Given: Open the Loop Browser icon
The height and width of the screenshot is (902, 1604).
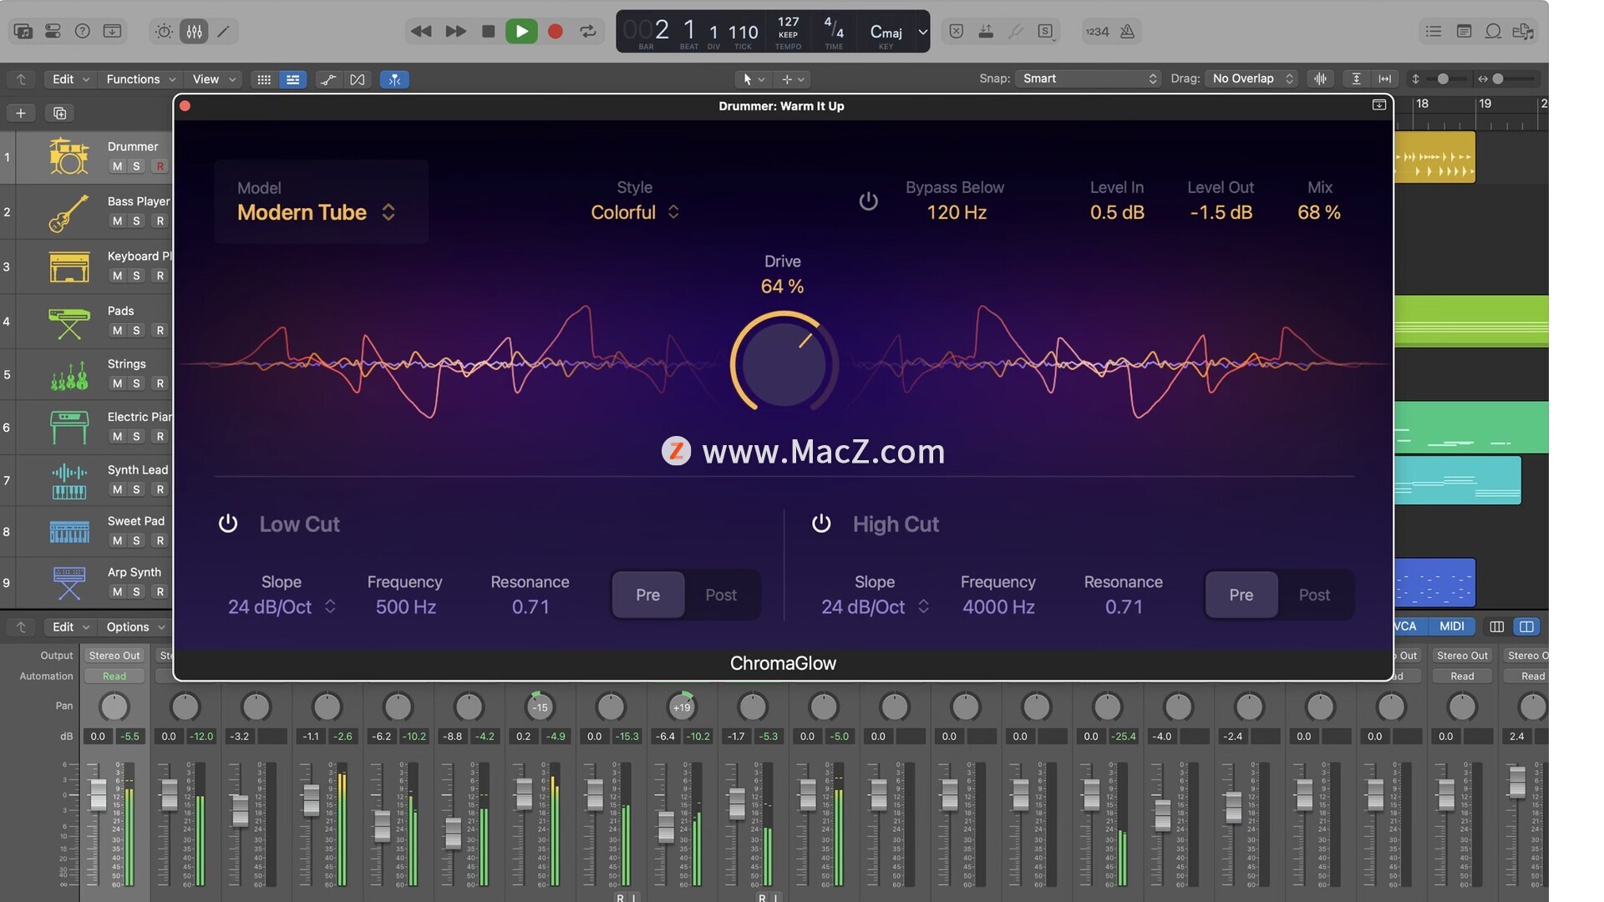Looking at the screenshot, I should [x=1493, y=32].
